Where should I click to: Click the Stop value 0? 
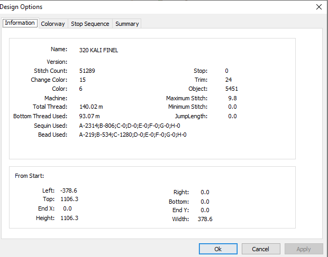[226, 71]
